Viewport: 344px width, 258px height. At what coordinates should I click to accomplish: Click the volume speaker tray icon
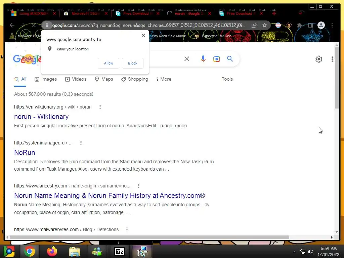point(311,252)
